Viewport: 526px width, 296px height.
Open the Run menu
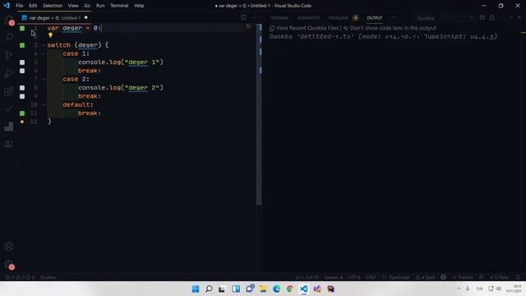(100, 6)
